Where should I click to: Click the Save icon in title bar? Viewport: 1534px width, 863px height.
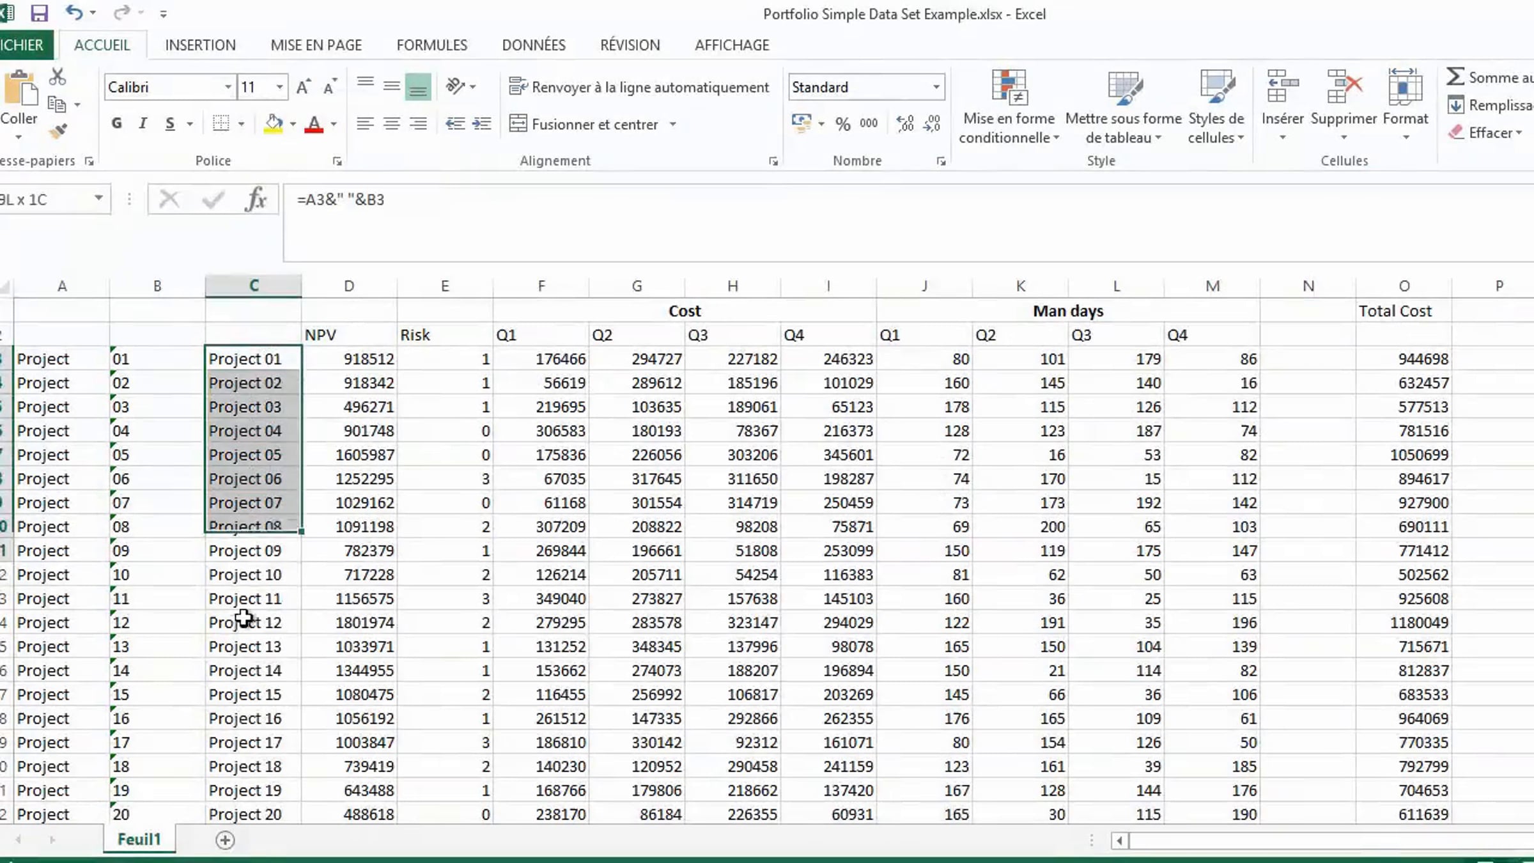(39, 13)
